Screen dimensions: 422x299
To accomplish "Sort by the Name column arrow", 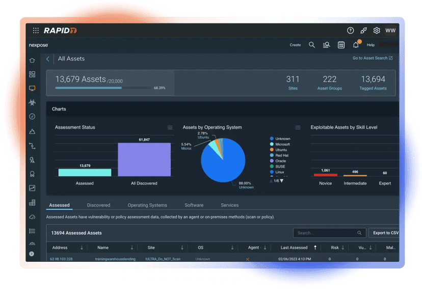I will [132, 248].
